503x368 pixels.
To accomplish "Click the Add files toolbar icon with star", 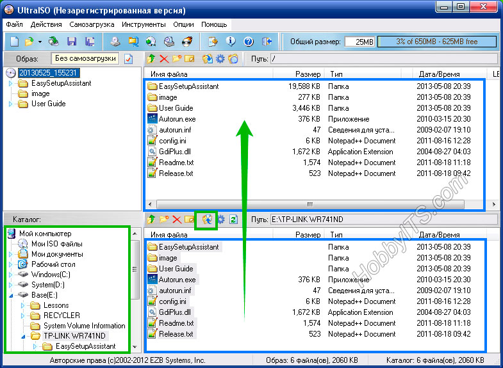I will 213,42.
